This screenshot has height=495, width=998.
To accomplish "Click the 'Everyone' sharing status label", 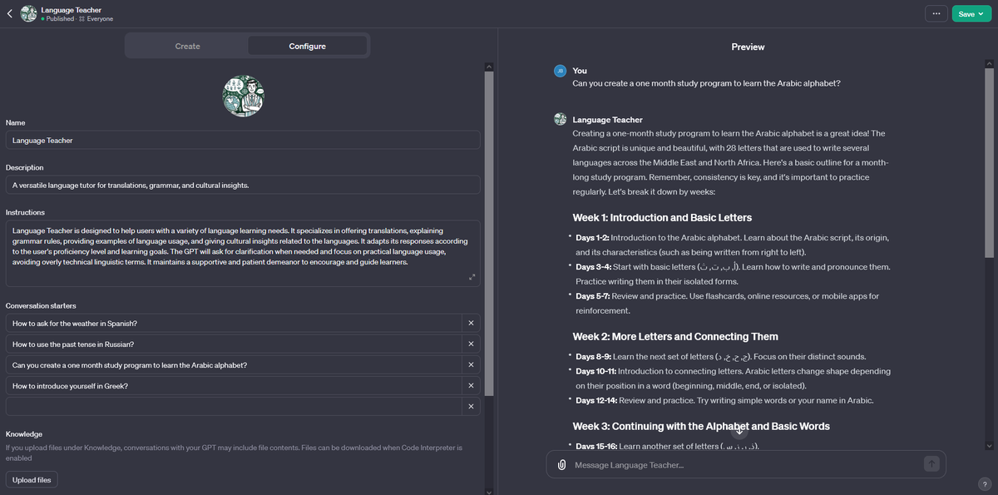I will click(100, 18).
